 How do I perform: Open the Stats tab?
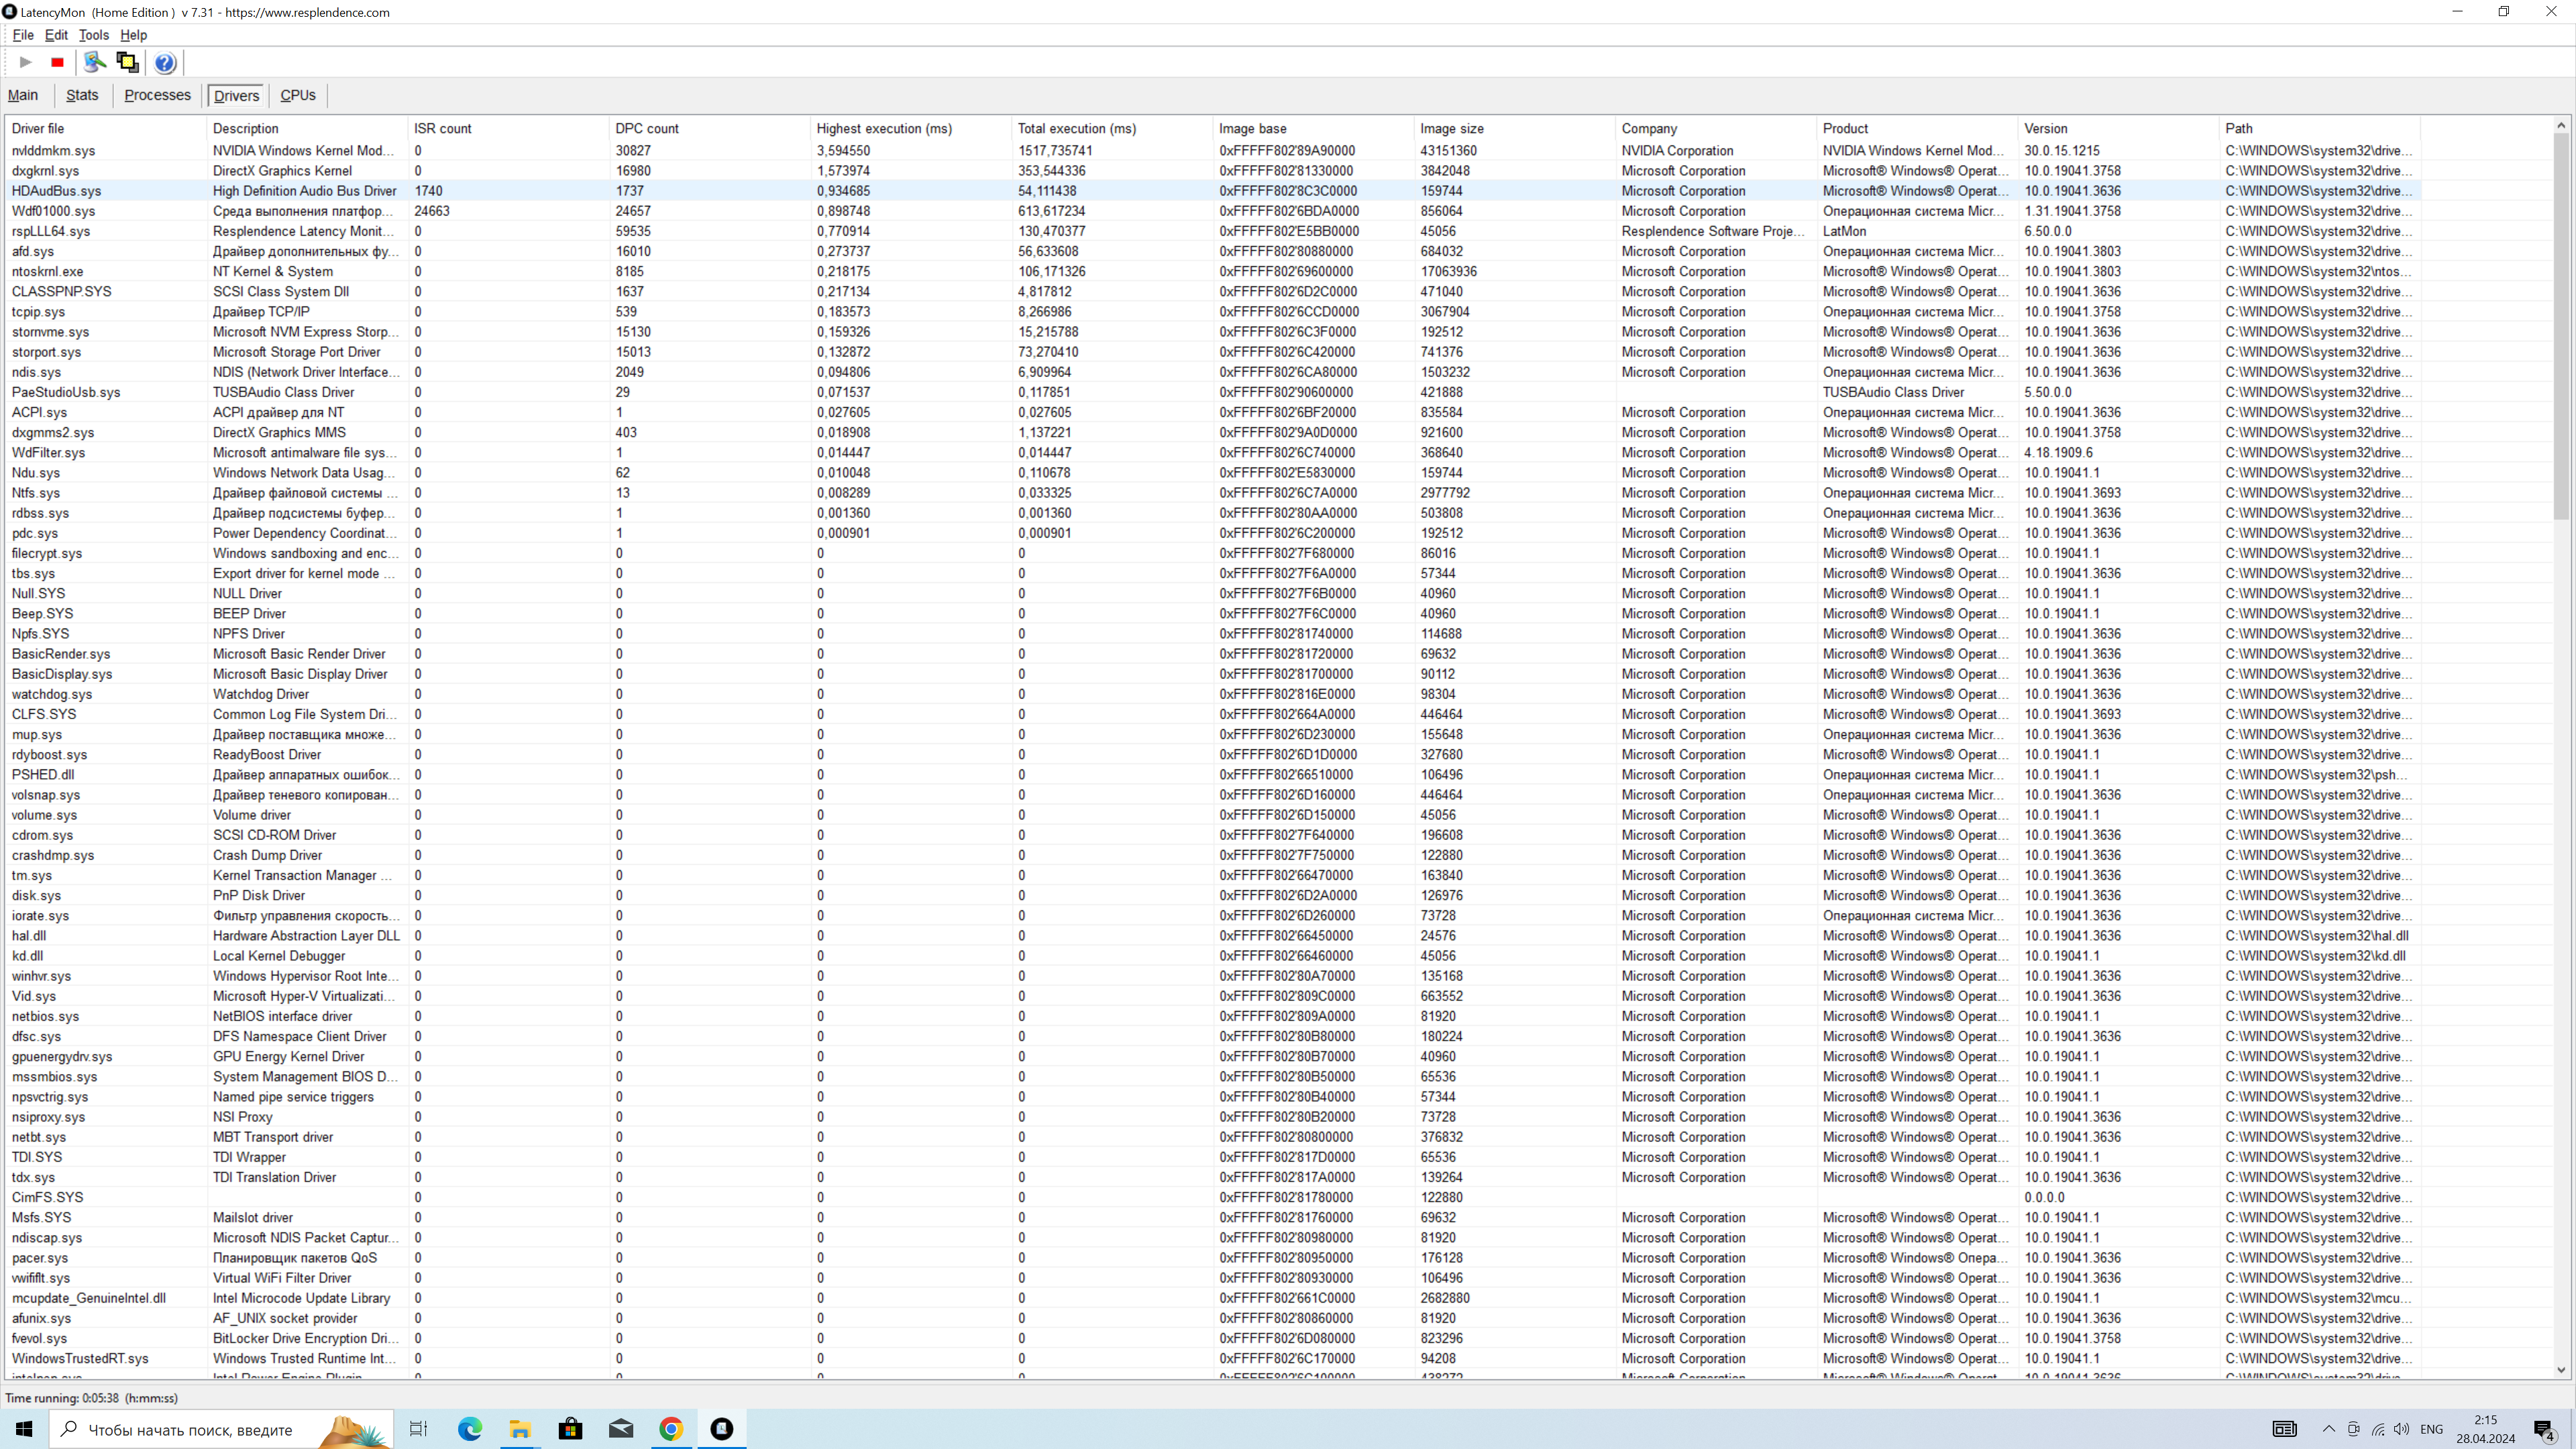[x=82, y=95]
